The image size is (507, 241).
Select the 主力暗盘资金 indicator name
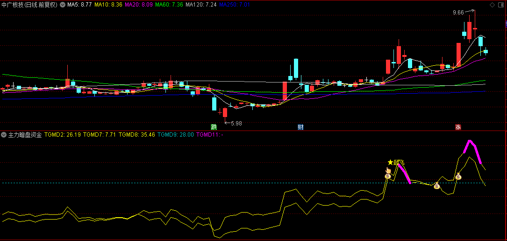click(25, 135)
